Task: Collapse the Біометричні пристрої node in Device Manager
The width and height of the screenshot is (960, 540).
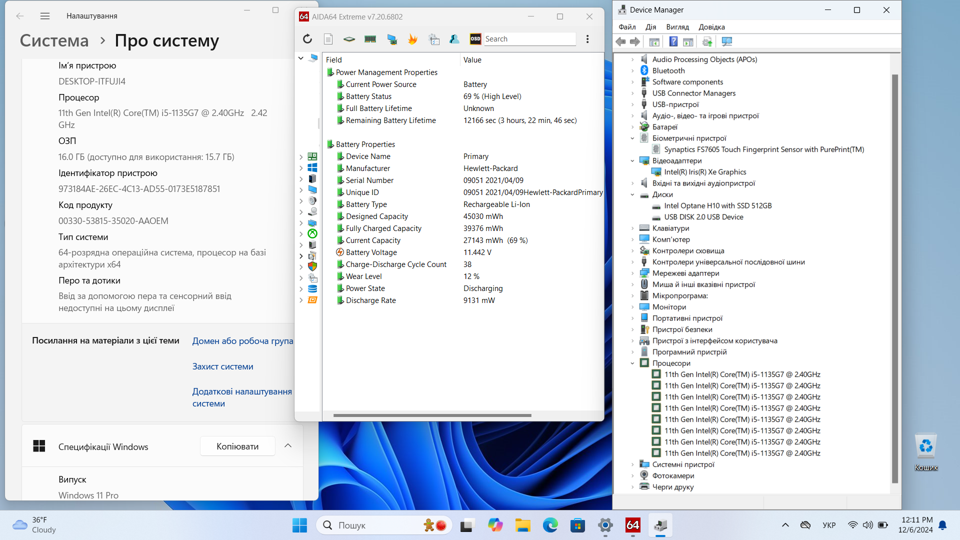Action: (632, 138)
